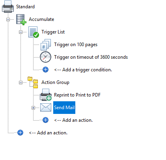Image resolution: width=166 pixels, height=160 pixels.
Task: Select the Trigger List label
Action: coord(53,32)
